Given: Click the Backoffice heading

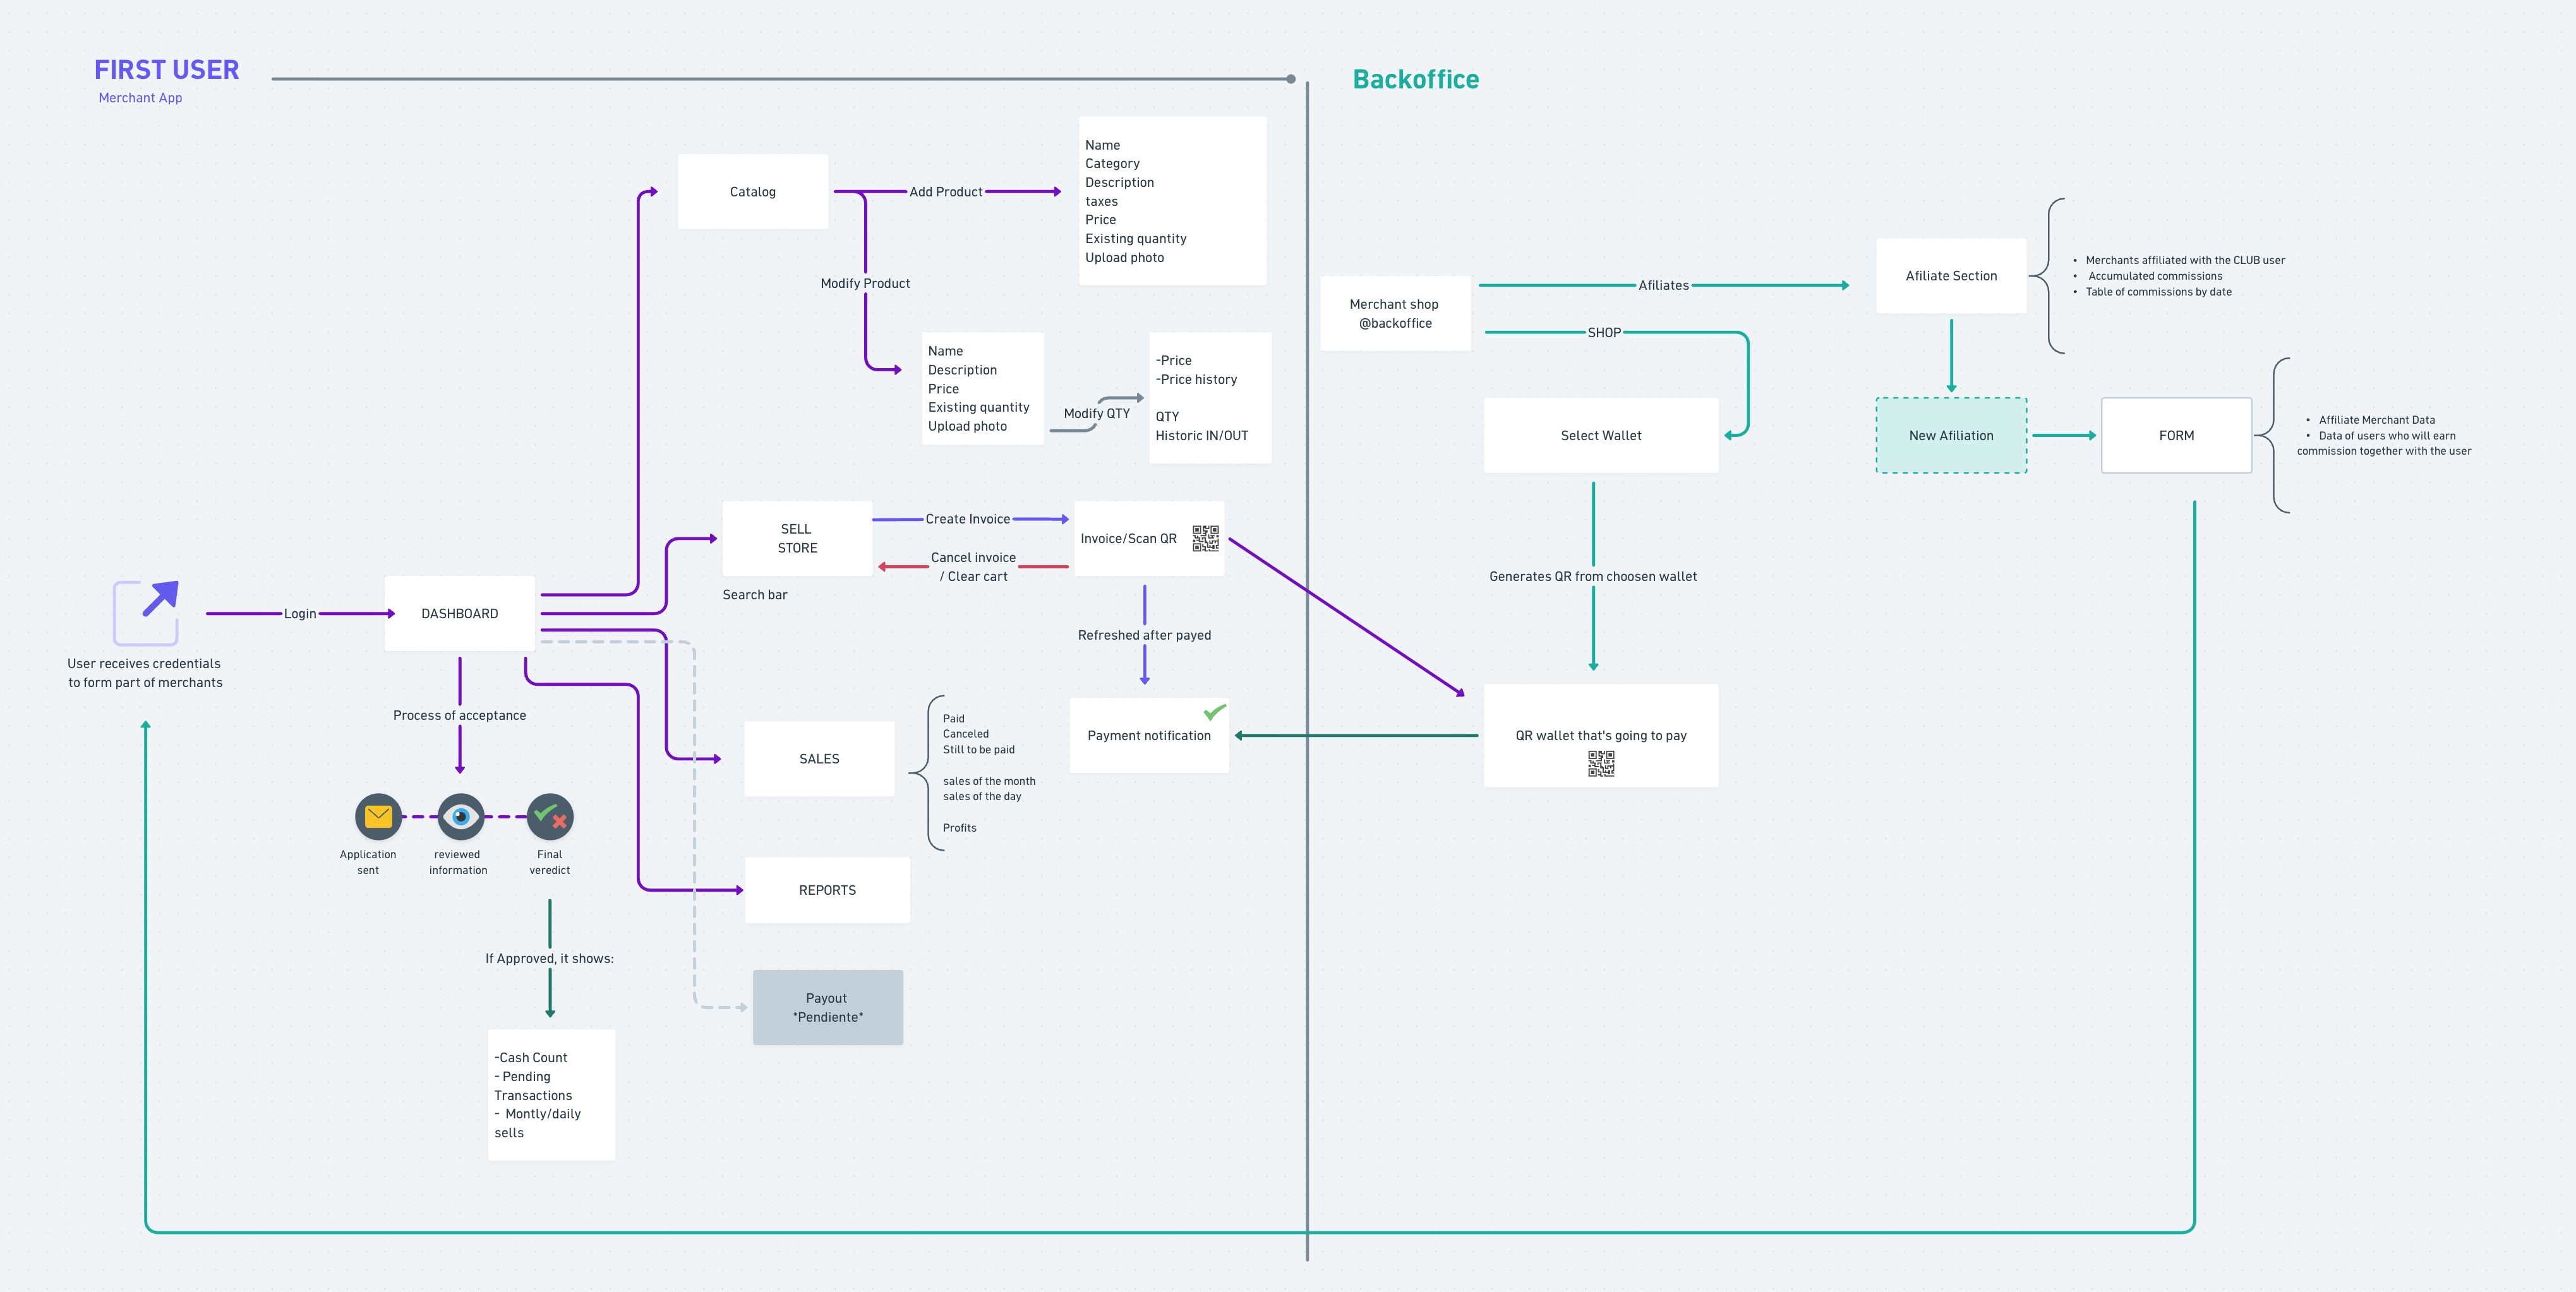Looking at the screenshot, I should 1416,79.
